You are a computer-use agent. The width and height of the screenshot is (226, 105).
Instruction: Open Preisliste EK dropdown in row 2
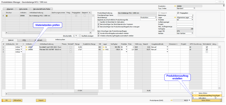pyautogui.click(x=126, y=49)
